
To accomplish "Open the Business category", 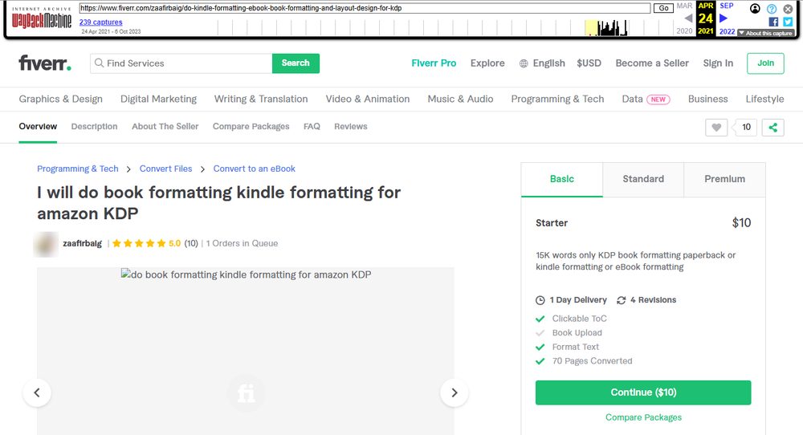I will coord(707,99).
